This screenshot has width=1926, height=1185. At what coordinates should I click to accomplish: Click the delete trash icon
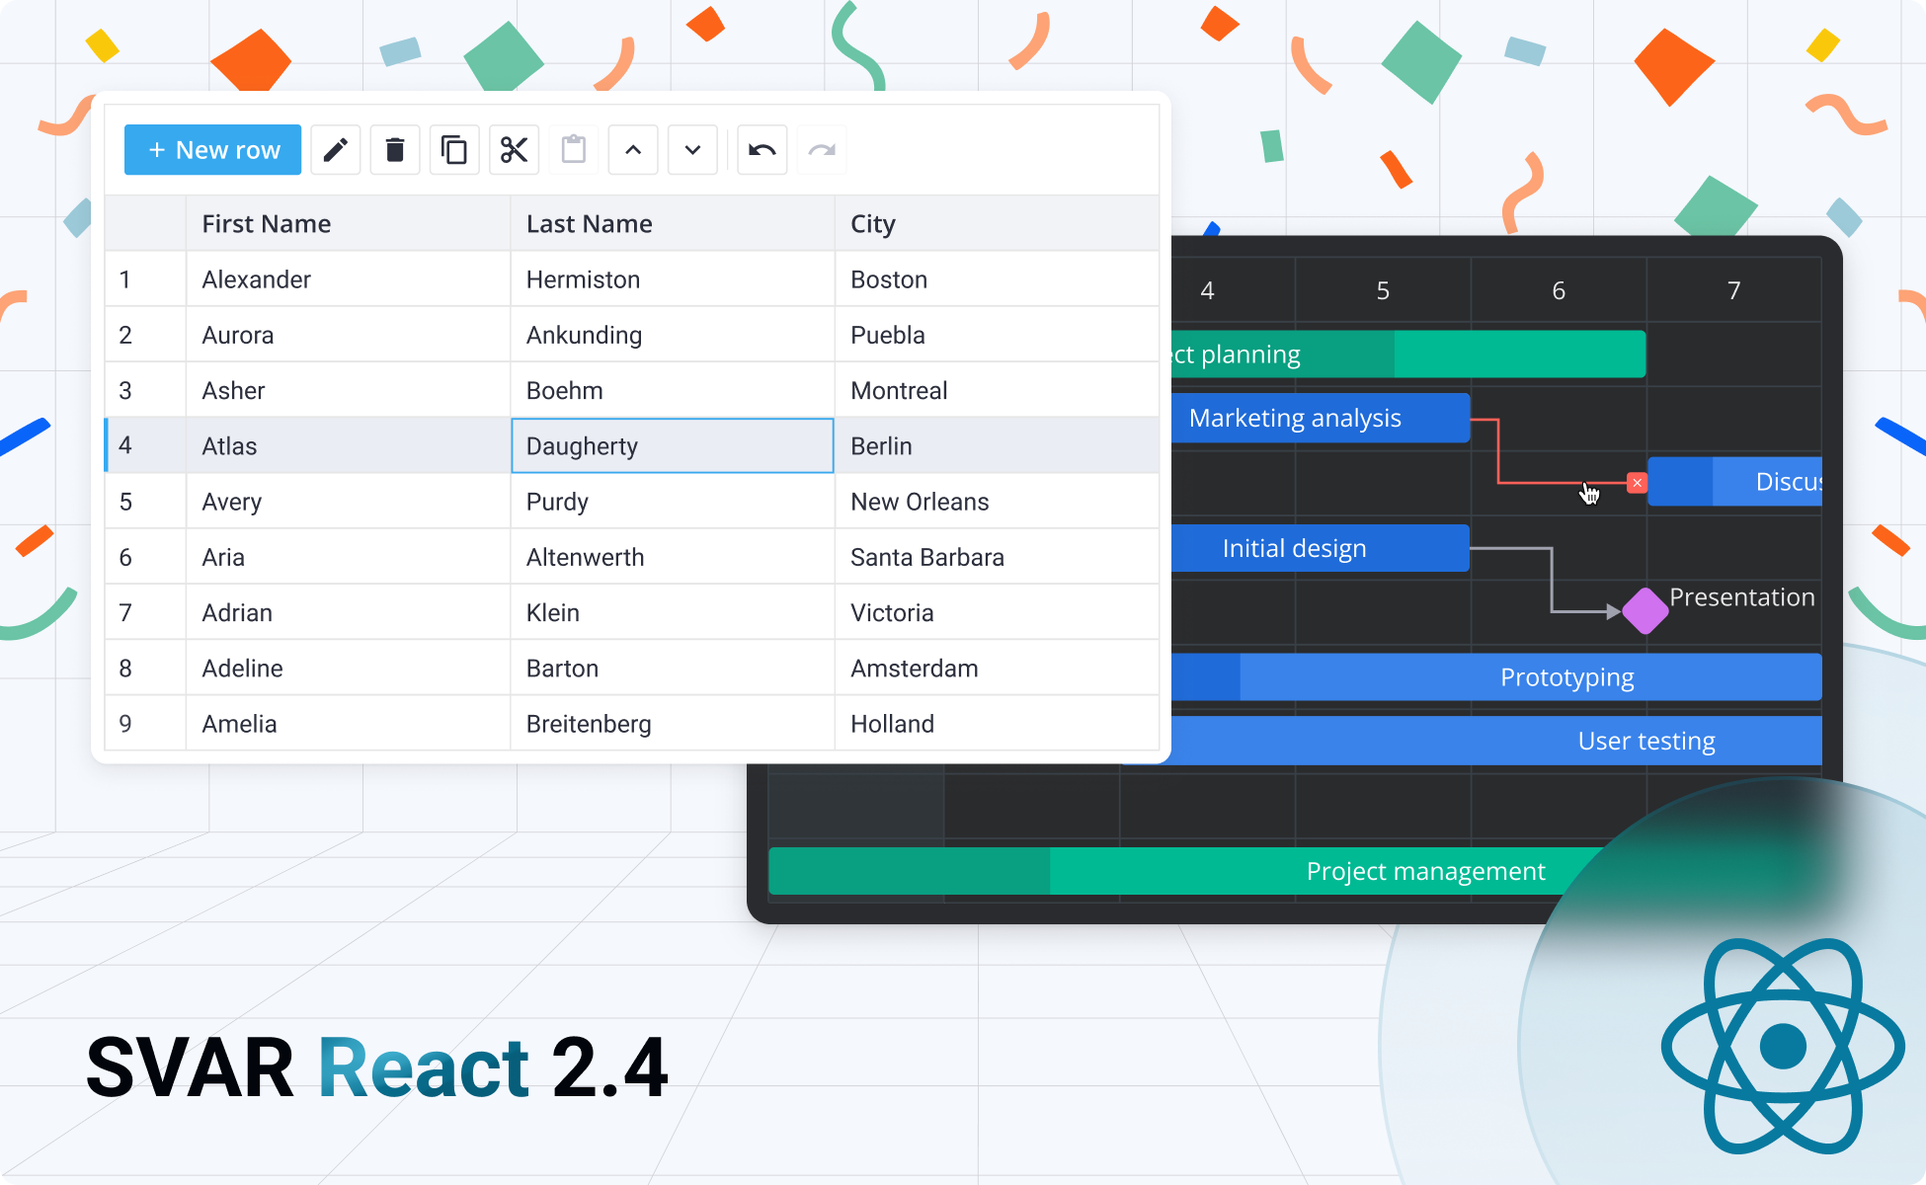coord(395,149)
